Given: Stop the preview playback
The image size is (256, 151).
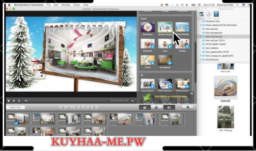Looking at the screenshot, I should (14, 101).
